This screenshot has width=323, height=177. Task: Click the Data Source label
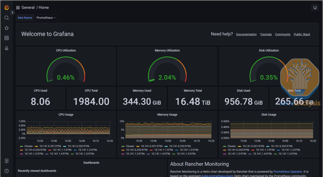point(25,18)
